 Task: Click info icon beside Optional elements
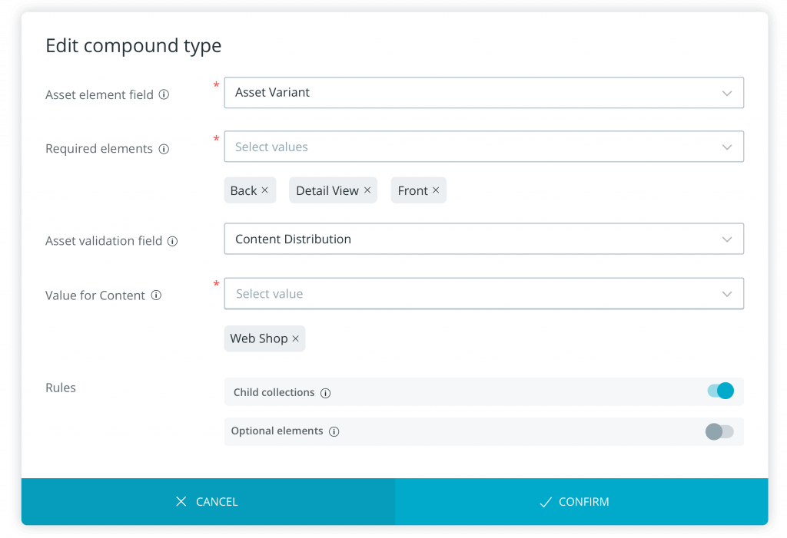pos(334,431)
